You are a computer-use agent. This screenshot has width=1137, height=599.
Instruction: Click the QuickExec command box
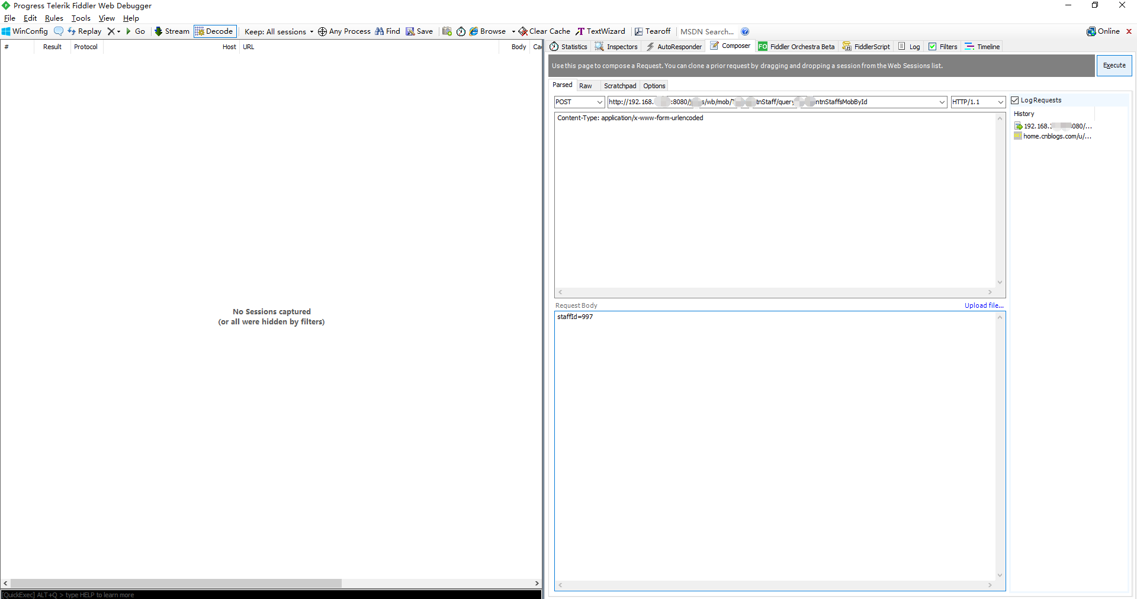click(x=271, y=595)
